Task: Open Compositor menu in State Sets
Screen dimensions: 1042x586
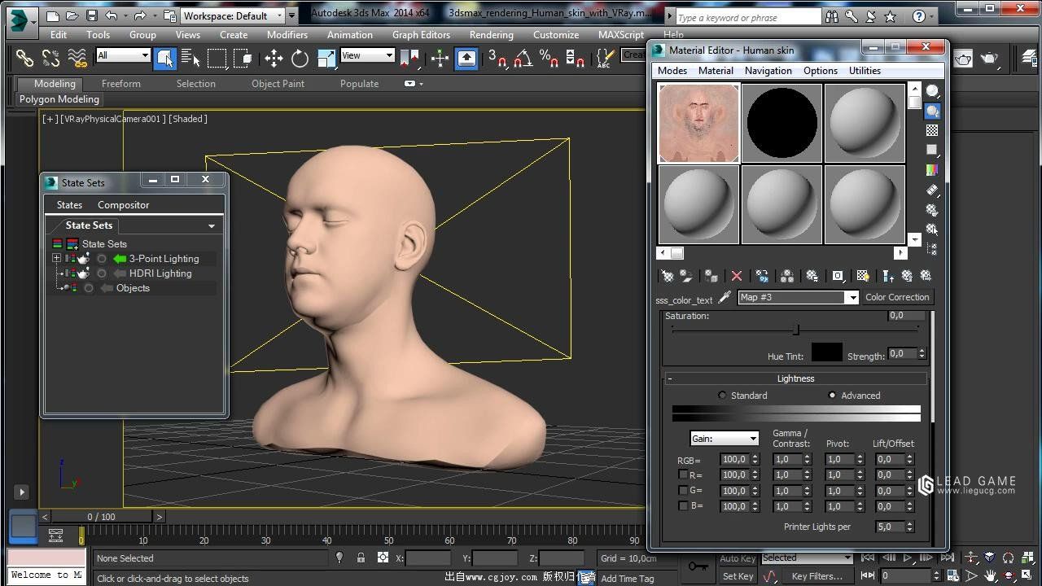Action: point(123,205)
